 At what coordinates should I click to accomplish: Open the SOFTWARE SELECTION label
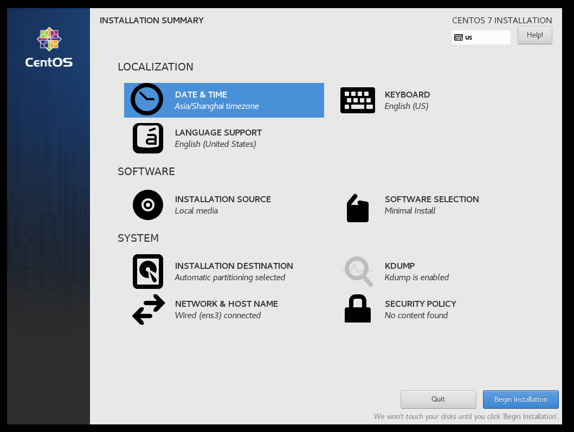pos(431,199)
